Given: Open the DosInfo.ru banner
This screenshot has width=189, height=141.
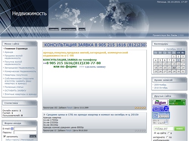Looking at the screenshot, I should pos(161,115).
